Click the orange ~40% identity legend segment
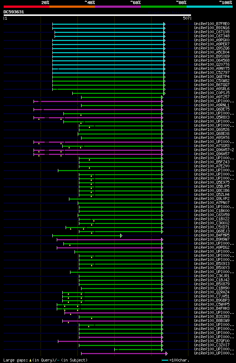Screen dimensions: 236x363 (x=72, y=7)
